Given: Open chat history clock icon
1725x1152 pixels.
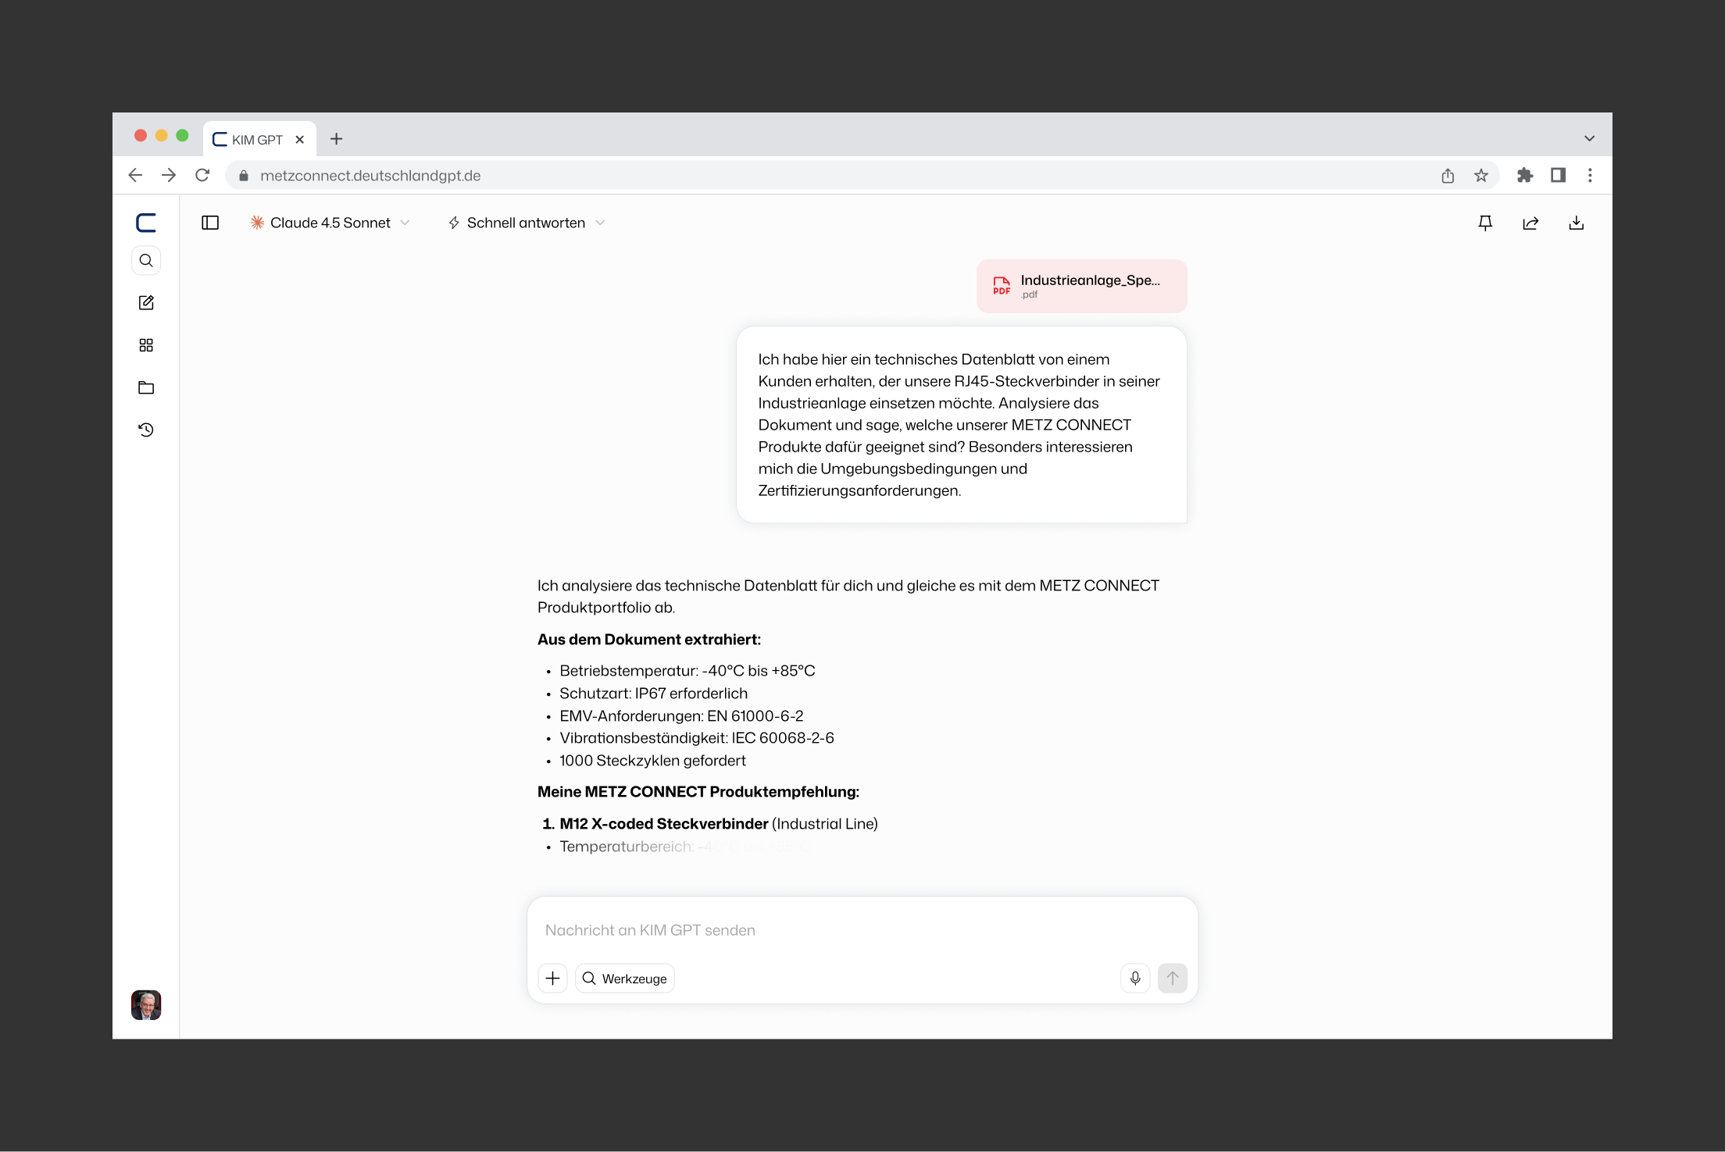Looking at the screenshot, I should [x=146, y=430].
